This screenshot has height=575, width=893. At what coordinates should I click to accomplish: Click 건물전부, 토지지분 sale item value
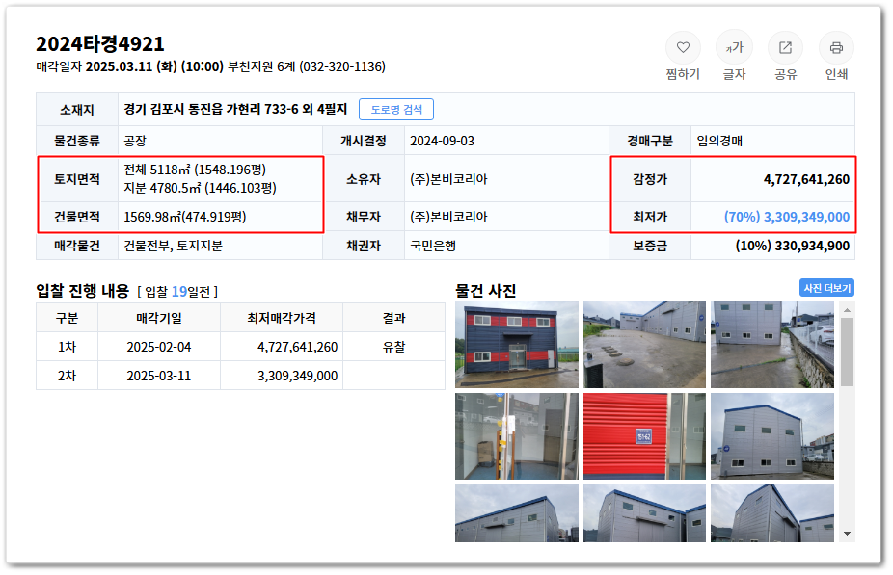click(x=174, y=246)
